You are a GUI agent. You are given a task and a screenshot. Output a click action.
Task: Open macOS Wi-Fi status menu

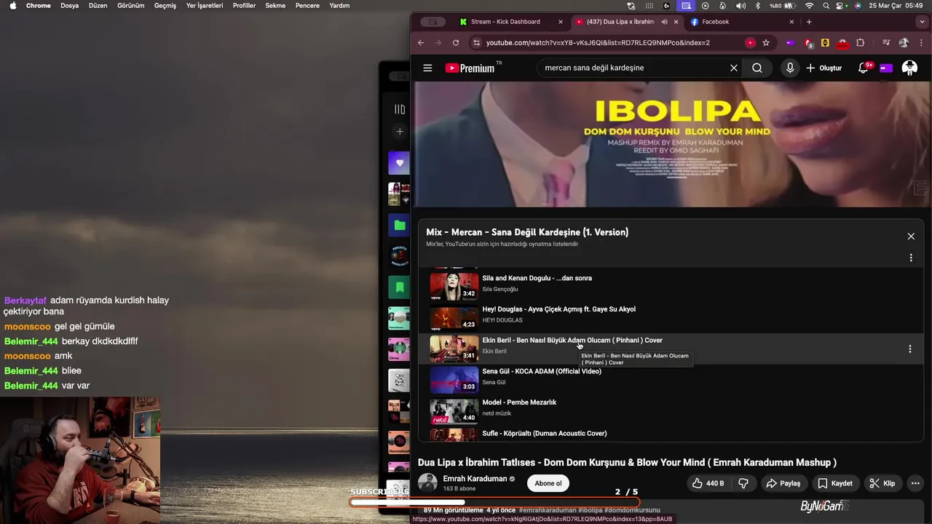tap(809, 6)
